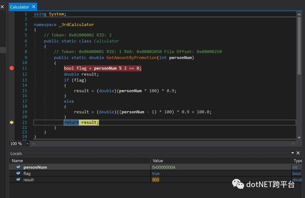Close the Calculator tab

tap(34, 7)
